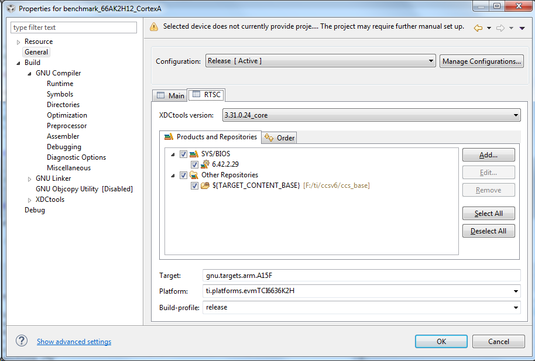This screenshot has height=361, width=535.
Task: Switch to the Main tab
Action: click(x=170, y=95)
